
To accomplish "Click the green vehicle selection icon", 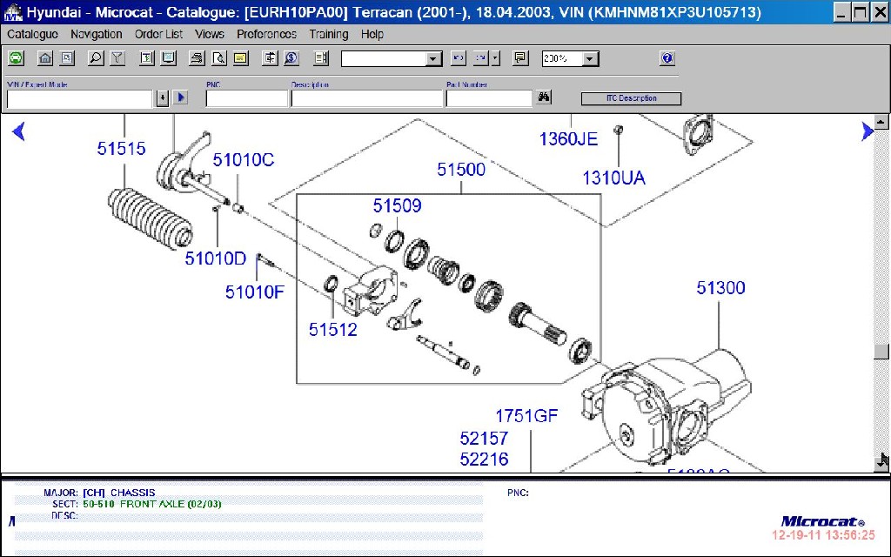I will pyautogui.click(x=16, y=58).
